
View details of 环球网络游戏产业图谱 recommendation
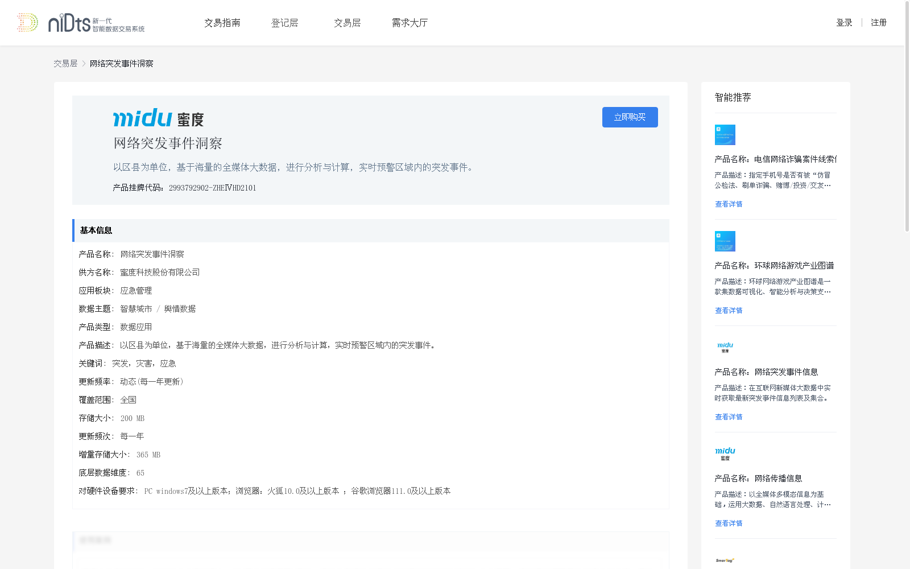(729, 311)
